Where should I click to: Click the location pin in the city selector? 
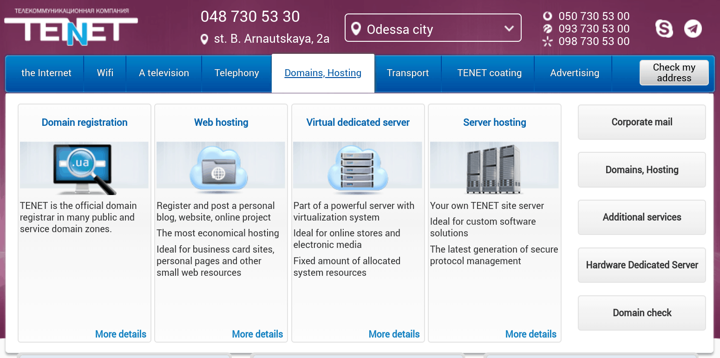[x=356, y=29]
